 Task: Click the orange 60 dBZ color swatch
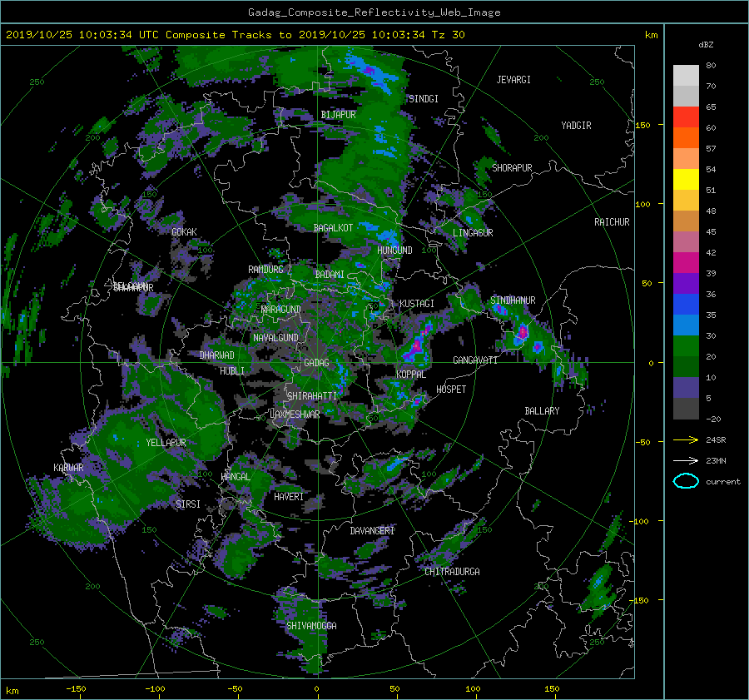point(686,137)
